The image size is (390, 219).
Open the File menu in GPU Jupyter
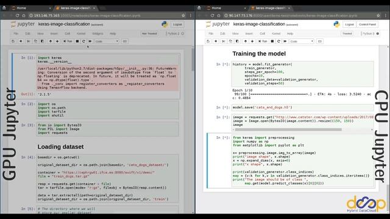16,33
